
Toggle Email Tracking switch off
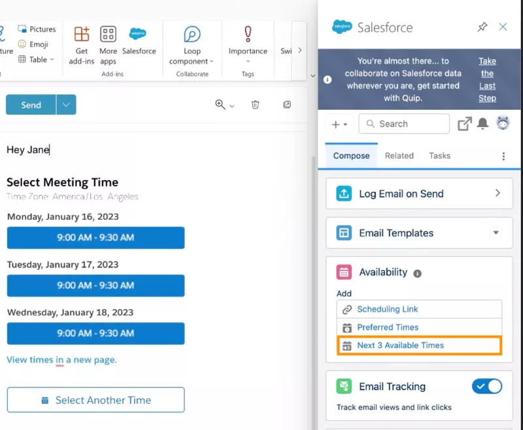click(486, 387)
